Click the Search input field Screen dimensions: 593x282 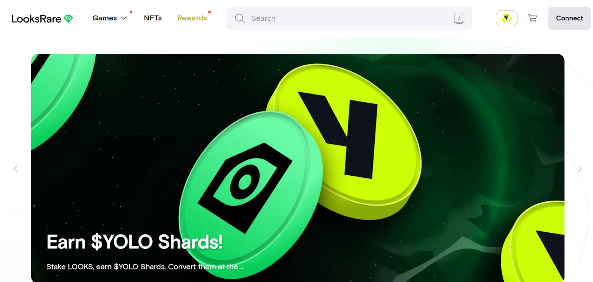coord(349,18)
